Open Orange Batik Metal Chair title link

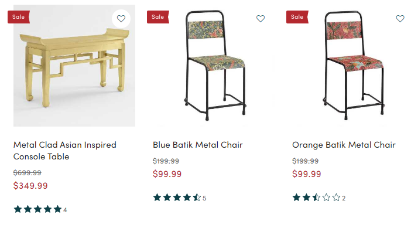click(344, 145)
